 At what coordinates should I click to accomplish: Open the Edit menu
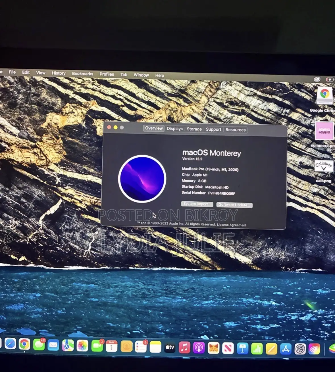pos(26,72)
